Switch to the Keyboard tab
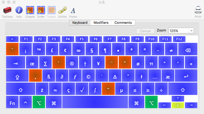 click(x=80, y=22)
